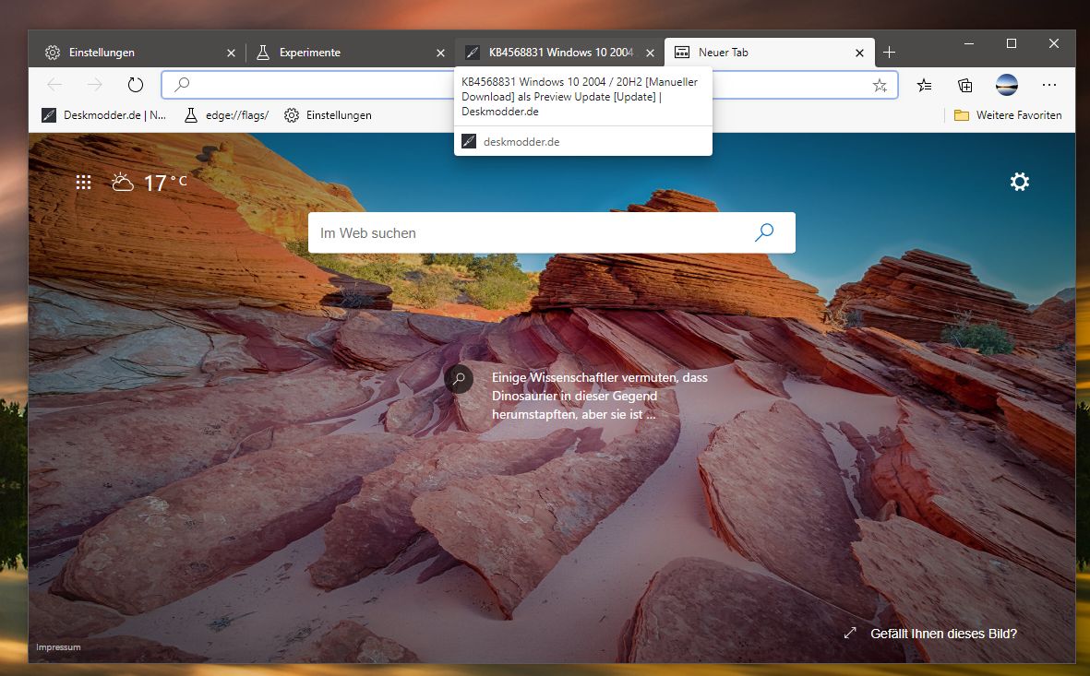Close the Einstellungen tab
This screenshot has height=676, width=1090.
point(231,53)
